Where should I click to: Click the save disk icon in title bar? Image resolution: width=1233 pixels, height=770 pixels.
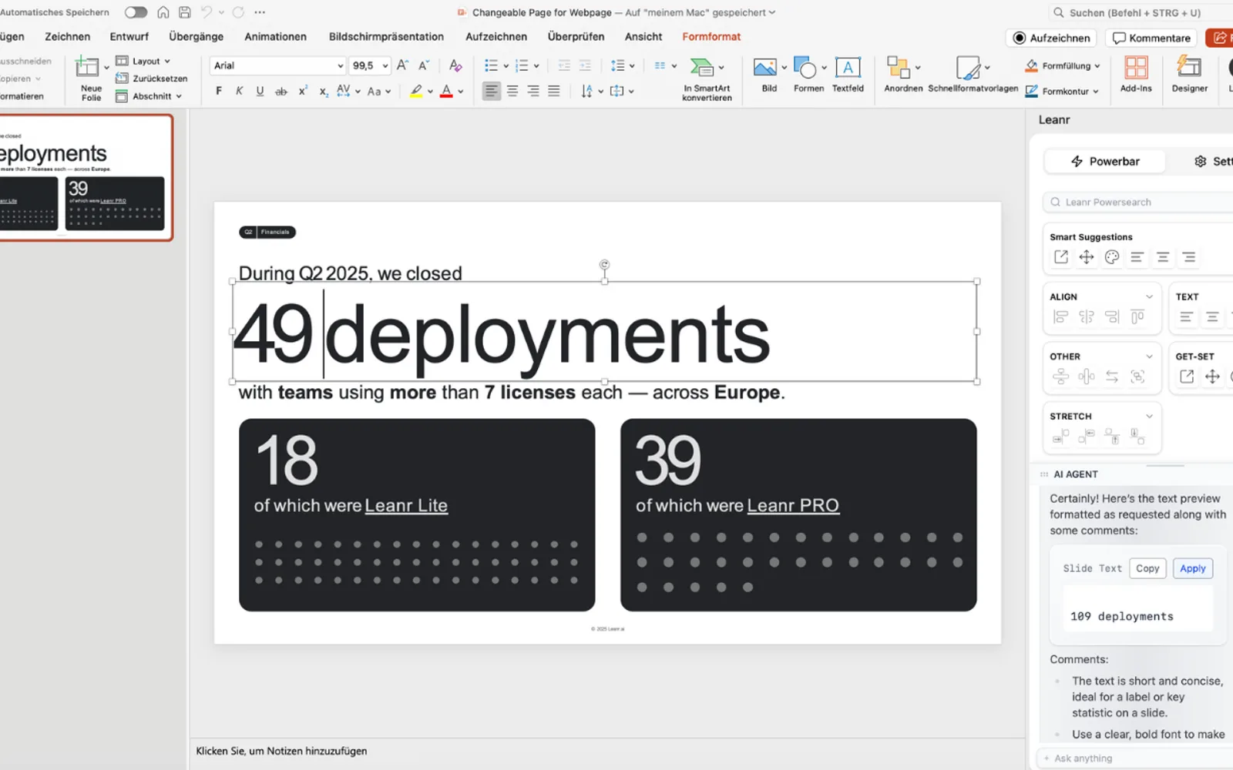pos(185,12)
